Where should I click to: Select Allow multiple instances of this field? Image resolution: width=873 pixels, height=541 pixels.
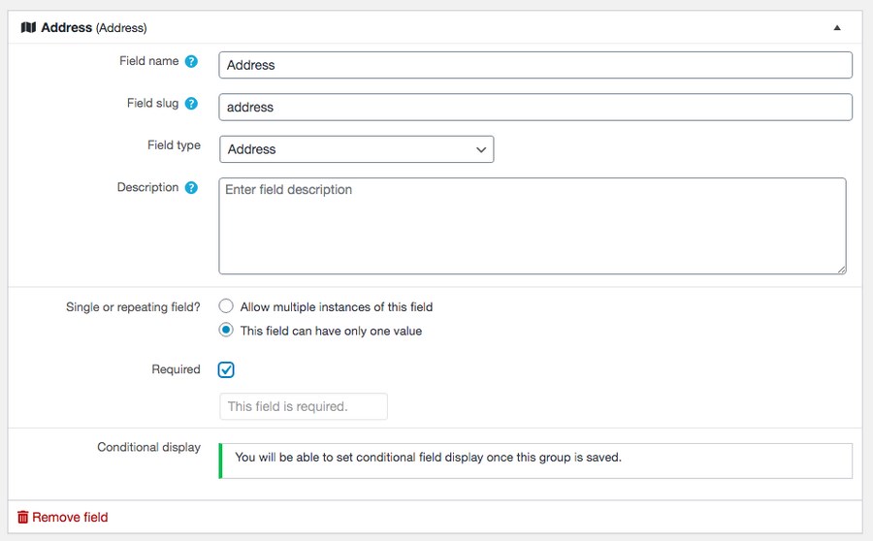(225, 306)
